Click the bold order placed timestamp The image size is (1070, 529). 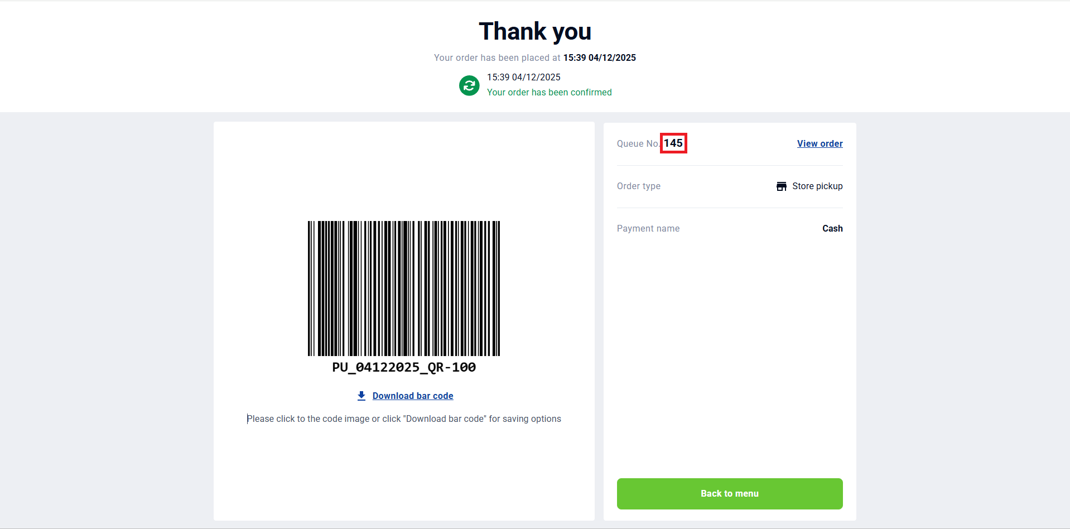[x=599, y=58]
